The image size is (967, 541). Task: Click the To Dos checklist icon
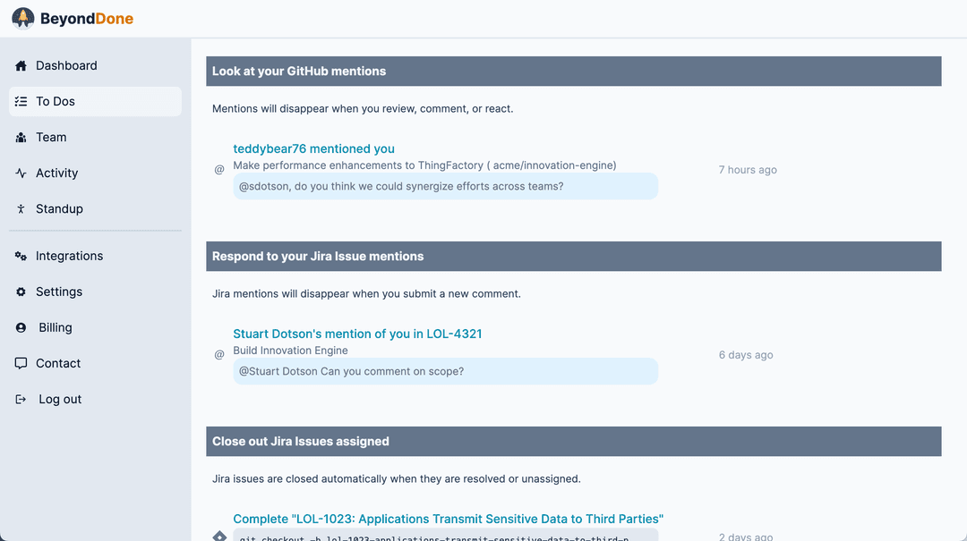tap(21, 102)
